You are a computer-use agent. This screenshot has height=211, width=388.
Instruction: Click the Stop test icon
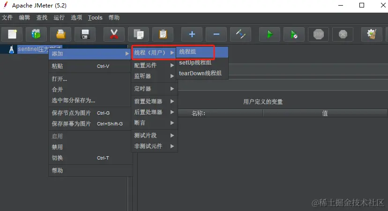coord(319,34)
